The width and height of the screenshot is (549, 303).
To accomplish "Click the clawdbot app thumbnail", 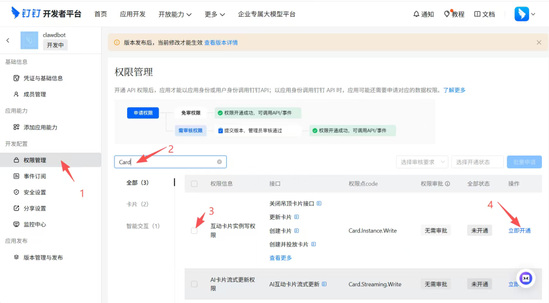I will point(29,40).
